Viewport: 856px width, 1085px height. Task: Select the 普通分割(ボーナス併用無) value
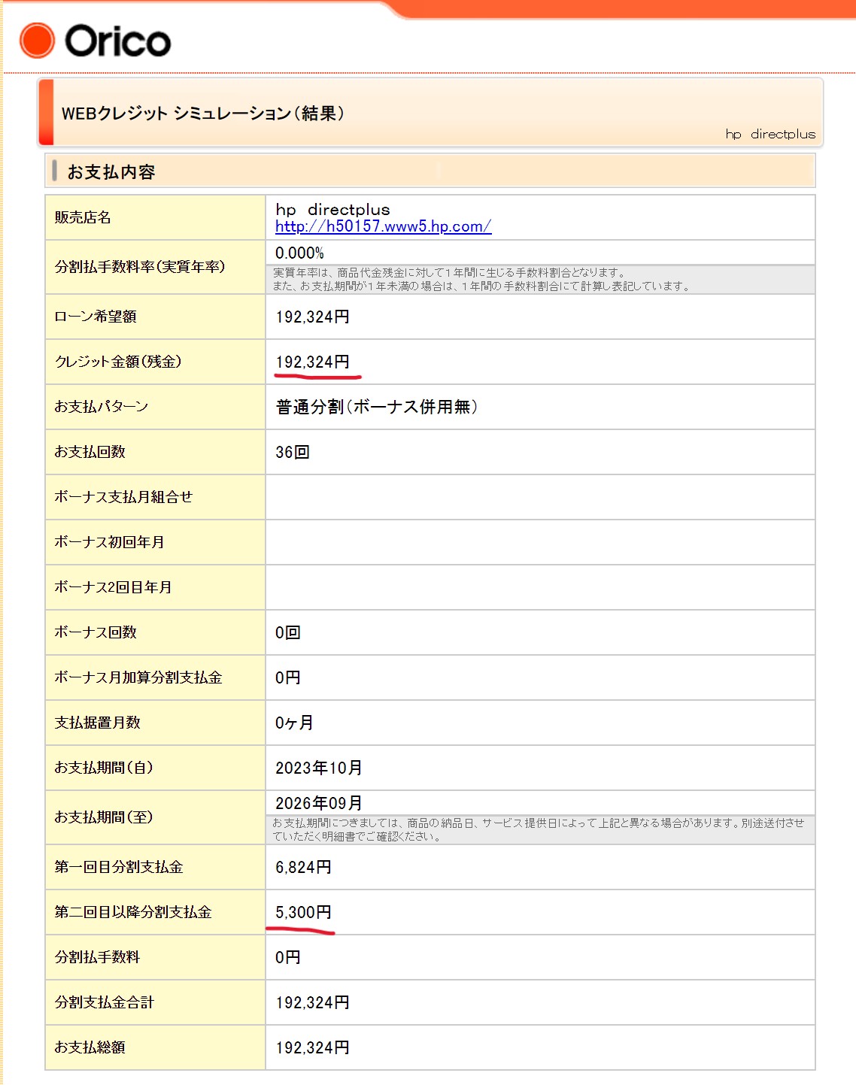(377, 407)
